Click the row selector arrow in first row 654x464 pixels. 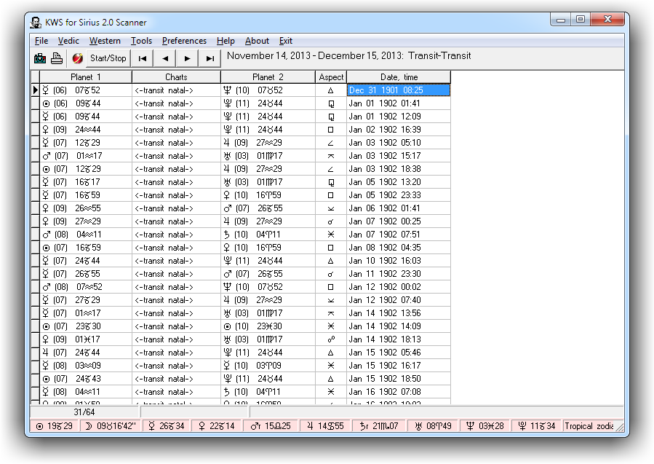point(36,90)
